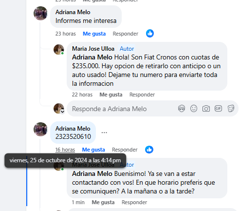Click Responder under the Buenisimo reply
The width and height of the screenshot is (240, 211).
tap(134, 202)
